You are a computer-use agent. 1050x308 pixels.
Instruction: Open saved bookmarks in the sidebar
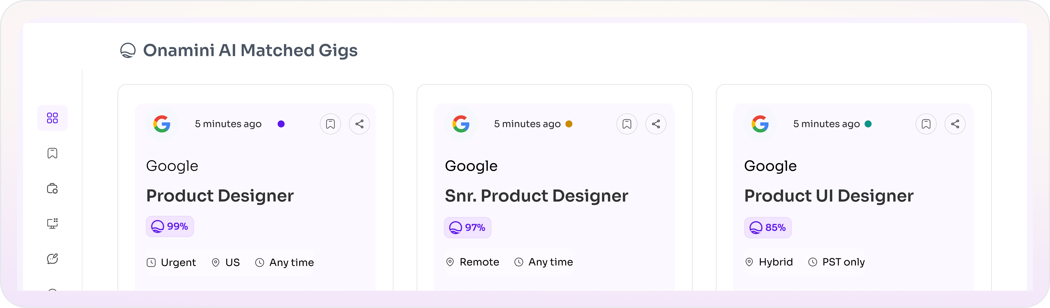52,153
